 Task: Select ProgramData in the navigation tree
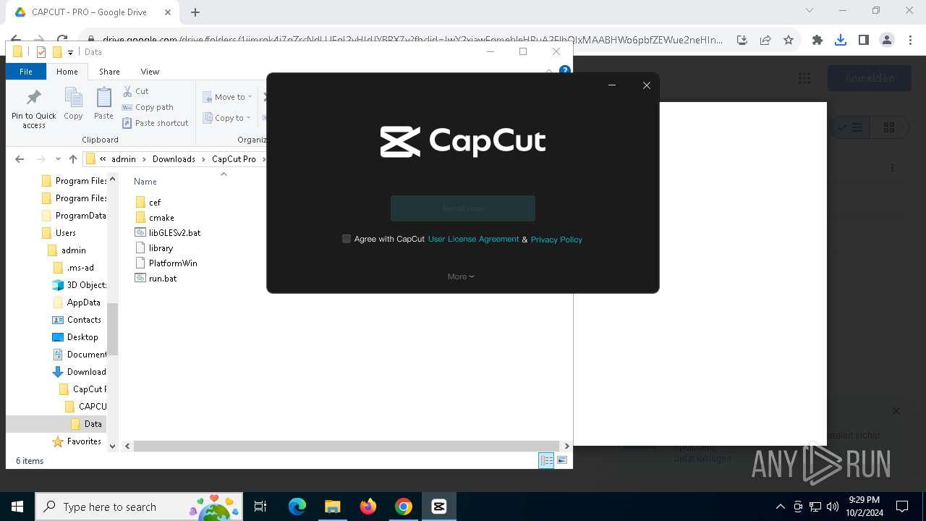tap(74, 216)
